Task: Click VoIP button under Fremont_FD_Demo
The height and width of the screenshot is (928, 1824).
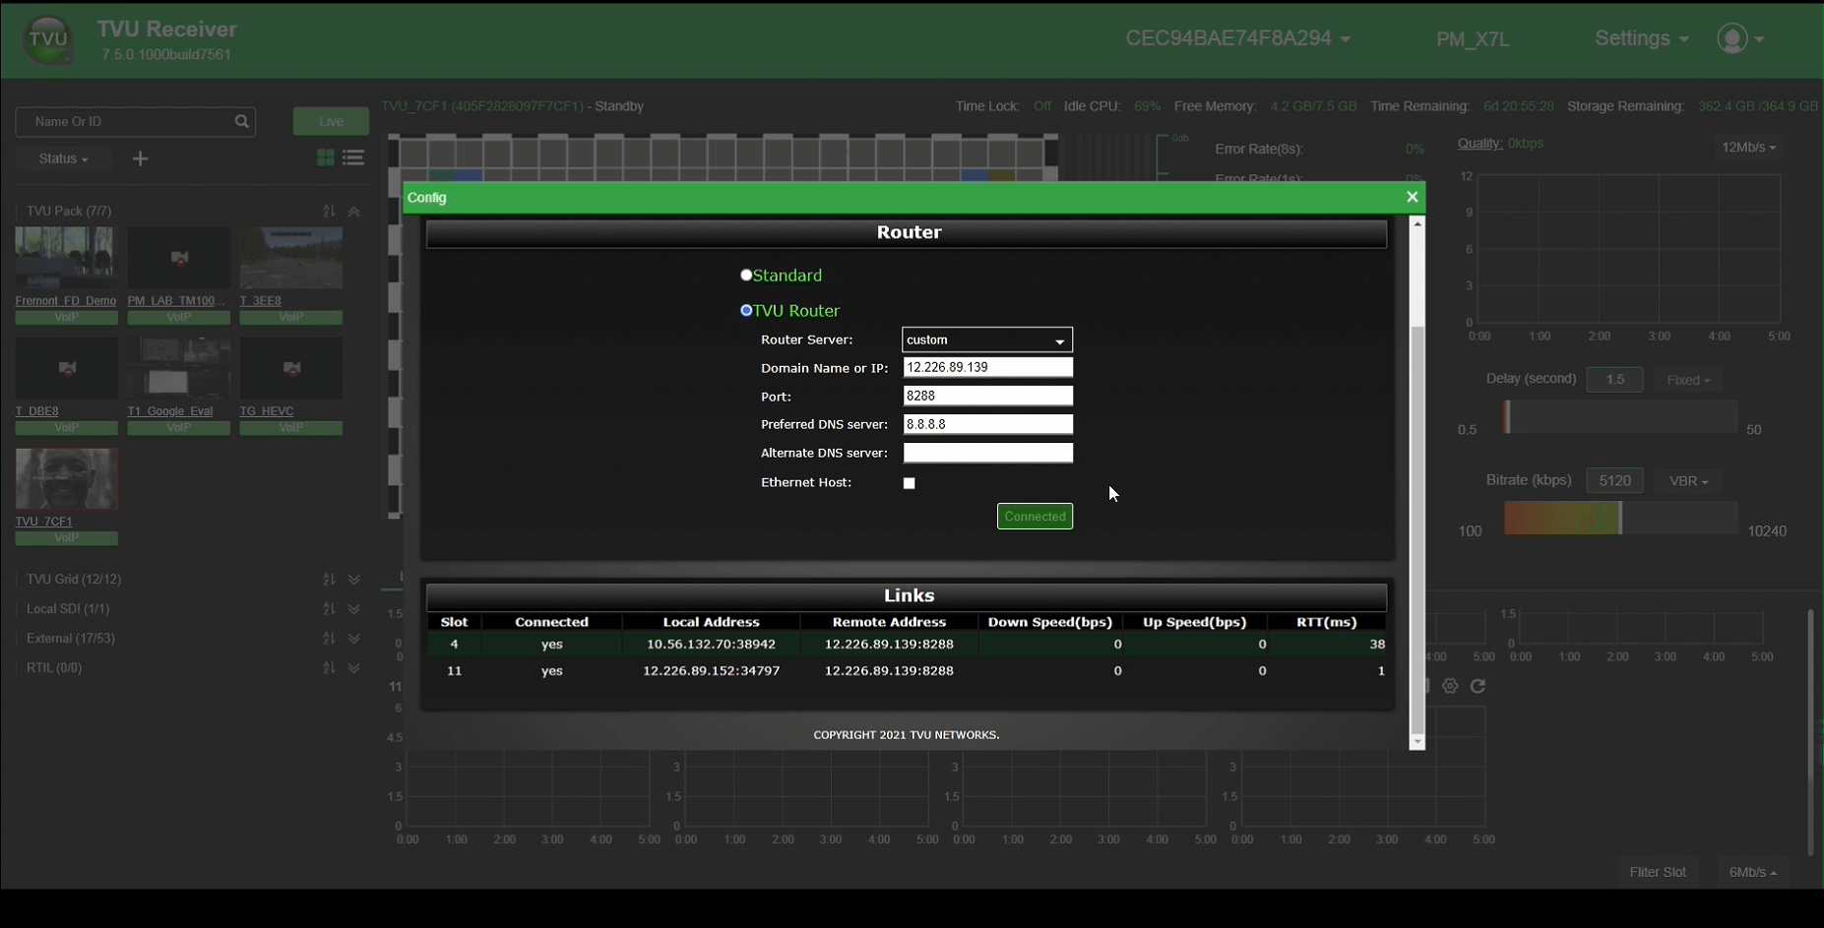Action: click(x=66, y=318)
